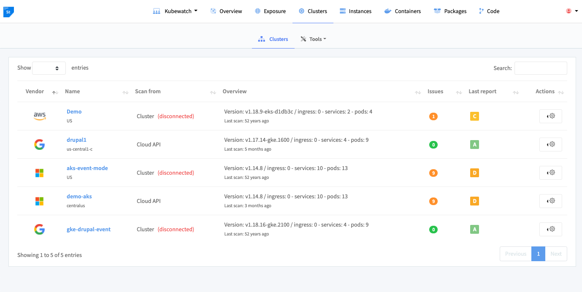Select the Clusters sub-navigation tab
This screenshot has width=582, height=292.
pyautogui.click(x=273, y=39)
